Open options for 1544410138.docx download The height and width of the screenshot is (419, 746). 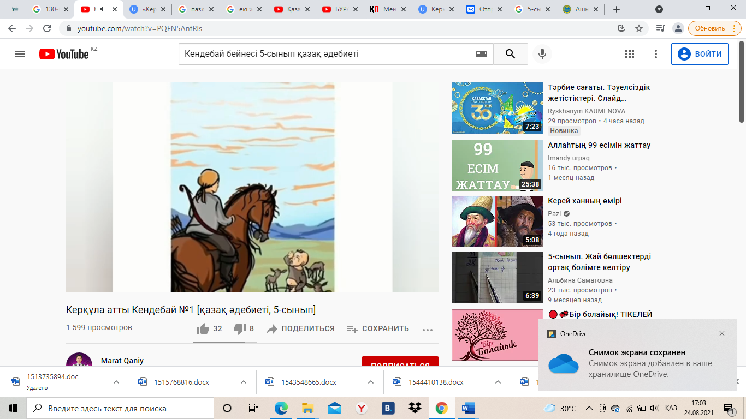498,382
